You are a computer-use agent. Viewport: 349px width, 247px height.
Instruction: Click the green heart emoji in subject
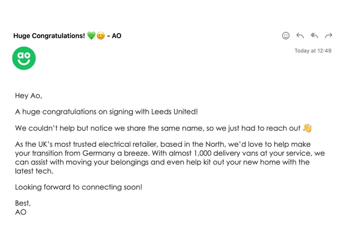[x=91, y=35]
